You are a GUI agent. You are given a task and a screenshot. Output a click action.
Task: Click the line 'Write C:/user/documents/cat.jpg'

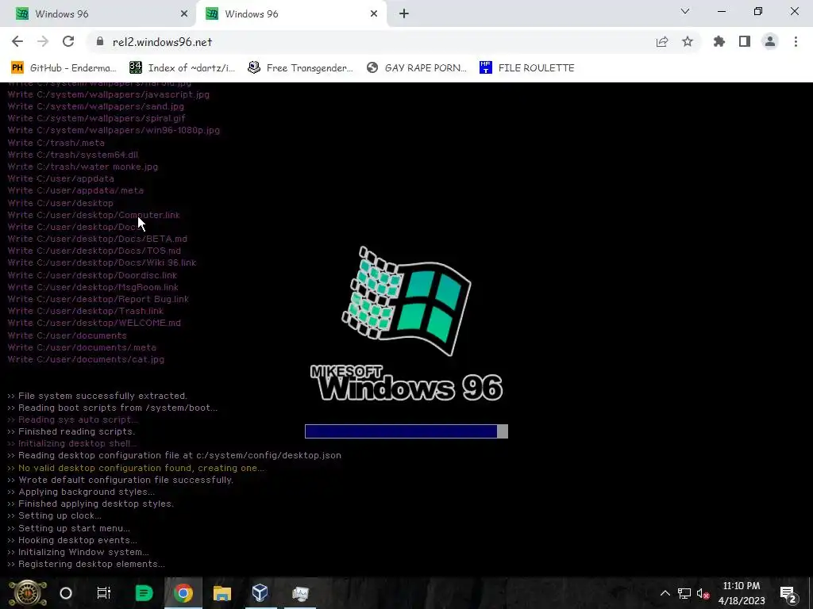(x=86, y=359)
